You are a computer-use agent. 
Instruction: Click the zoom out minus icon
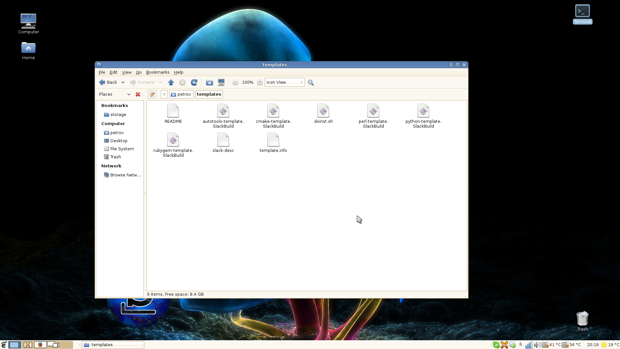coord(235,82)
